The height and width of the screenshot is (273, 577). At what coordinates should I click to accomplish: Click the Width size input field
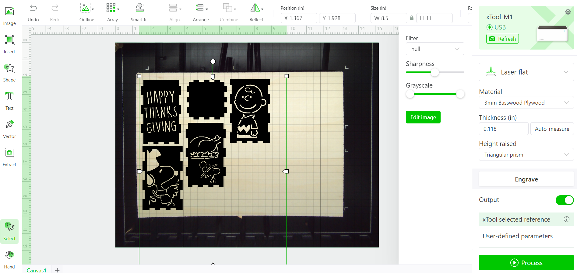pyautogui.click(x=389, y=18)
